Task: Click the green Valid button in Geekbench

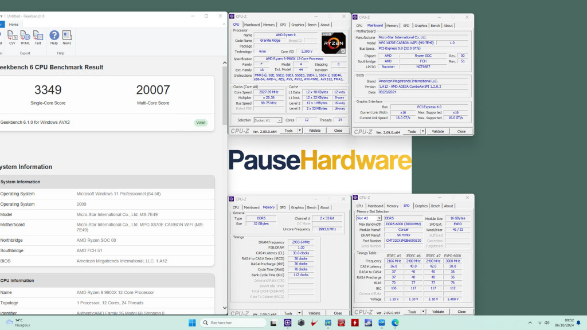Action: (201, 123)
